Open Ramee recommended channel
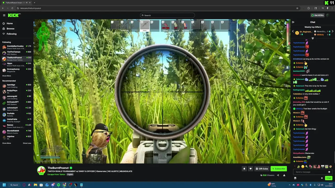 click(x=16, y=126)
